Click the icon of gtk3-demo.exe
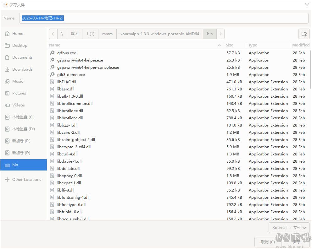 point(52,74)
